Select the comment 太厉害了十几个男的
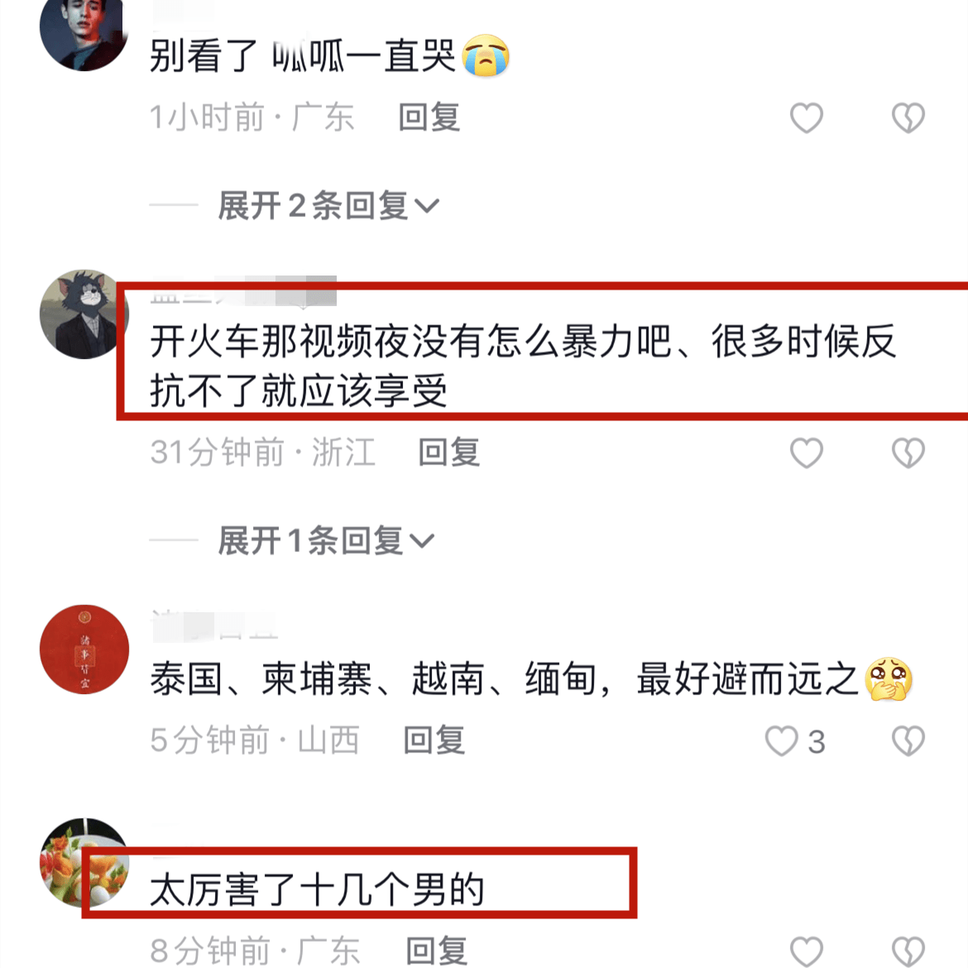 pyautogui.click(x=318, y=889)
